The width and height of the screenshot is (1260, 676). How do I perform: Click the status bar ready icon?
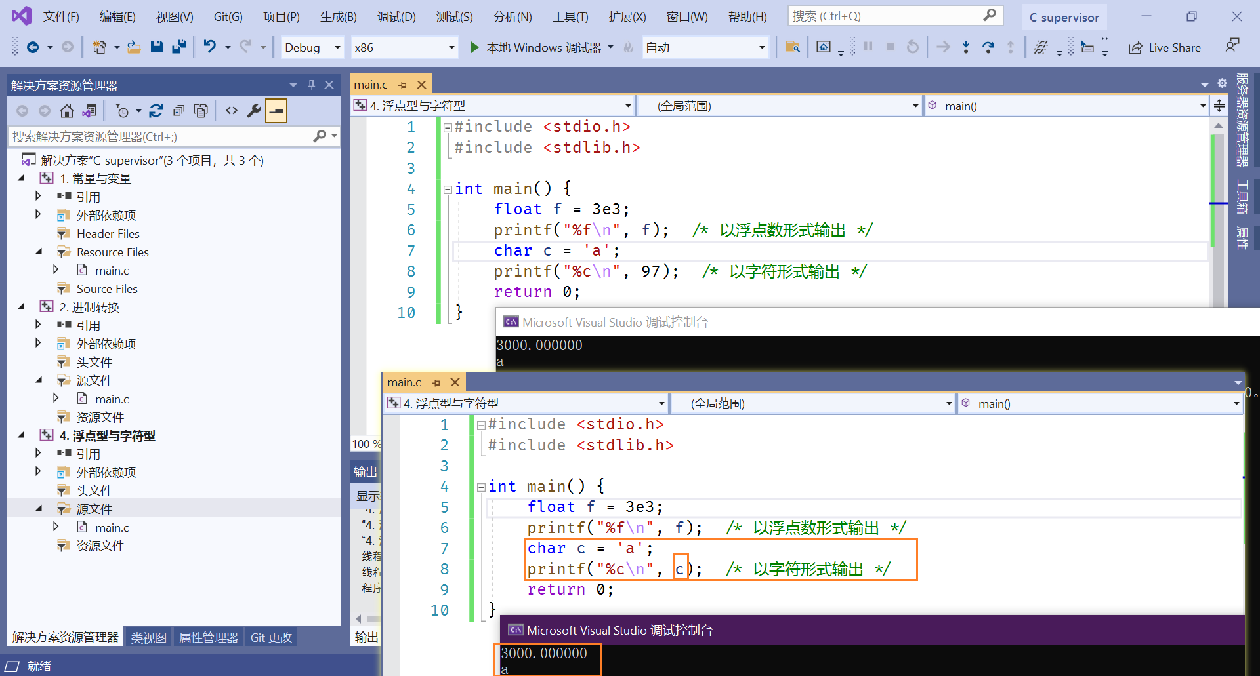point(12,666)
